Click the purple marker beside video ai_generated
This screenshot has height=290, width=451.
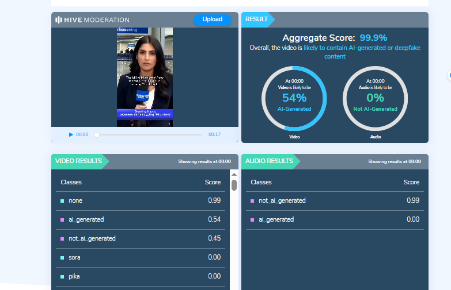[62, 220]
